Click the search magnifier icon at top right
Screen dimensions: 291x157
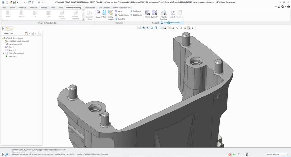279,7
